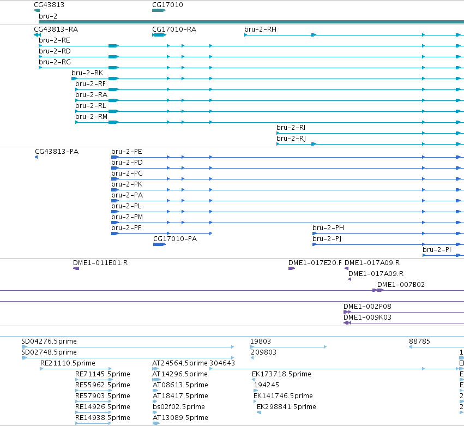Select the DME1-017E20.F feature arrow

point(292,268)
